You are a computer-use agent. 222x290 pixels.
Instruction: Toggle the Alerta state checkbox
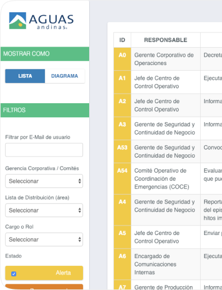(x=13, y=274)
